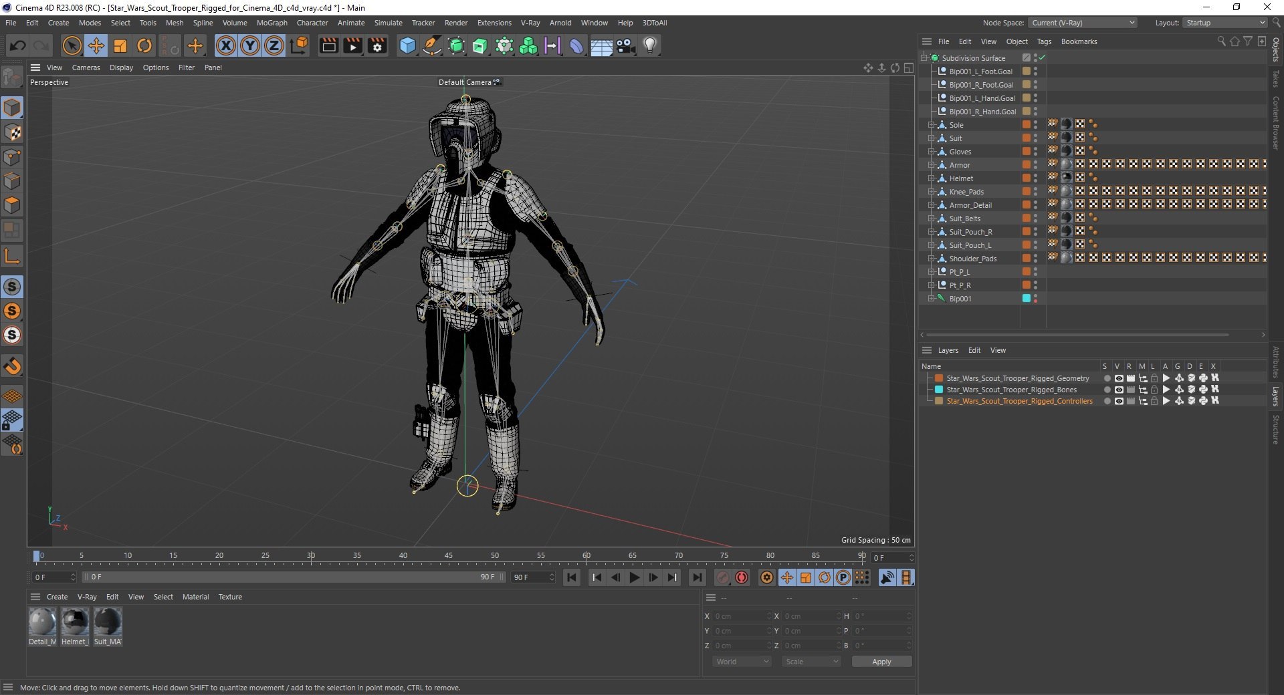This screenshot has height=695, width=1284.
Task: Activate the Scale tool
Action: point(120,45)
